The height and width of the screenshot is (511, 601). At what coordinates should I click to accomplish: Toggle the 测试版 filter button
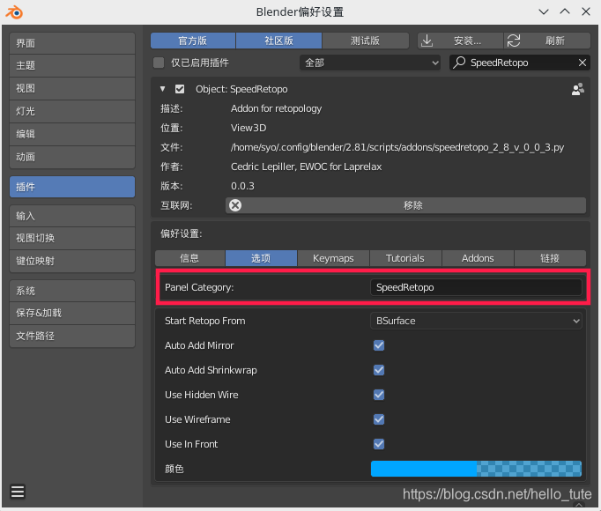coord(366,41)
